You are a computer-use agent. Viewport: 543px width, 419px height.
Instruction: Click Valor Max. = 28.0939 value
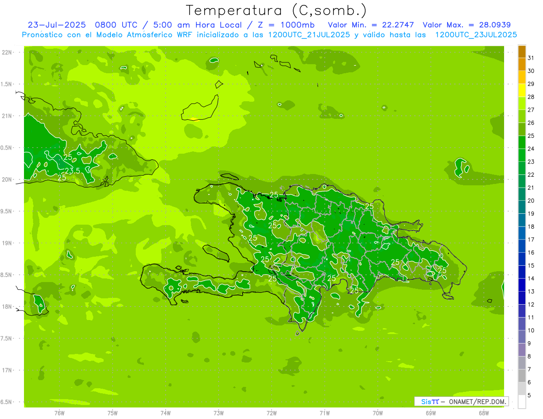pos(467,25)
